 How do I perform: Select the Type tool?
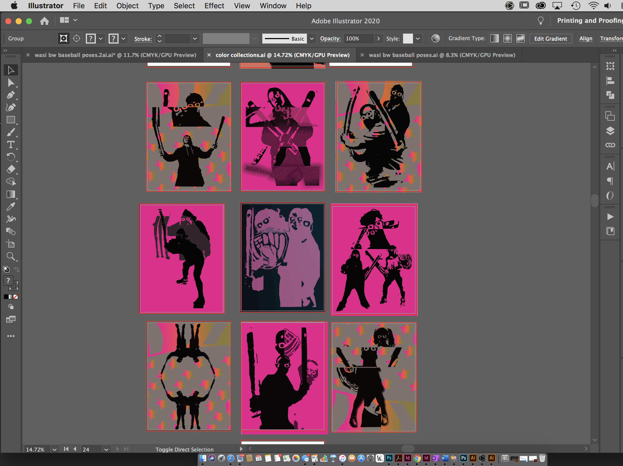11,145
